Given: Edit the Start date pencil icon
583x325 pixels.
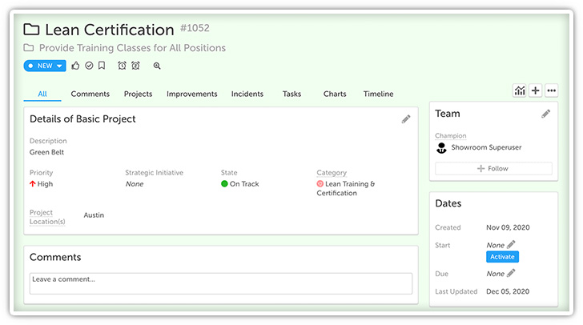Looking at the screenshot, I should pyautogui.click(x=512, y=244).
